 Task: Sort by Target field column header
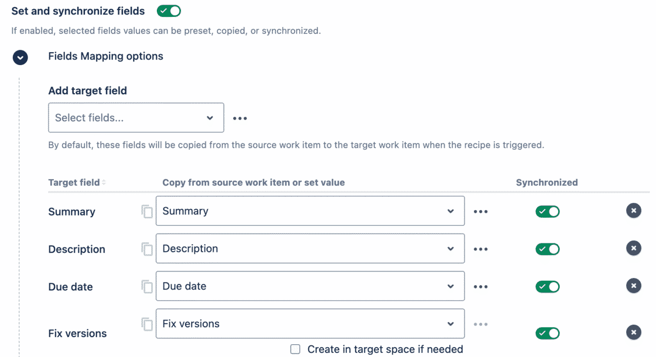coord(77,182)
